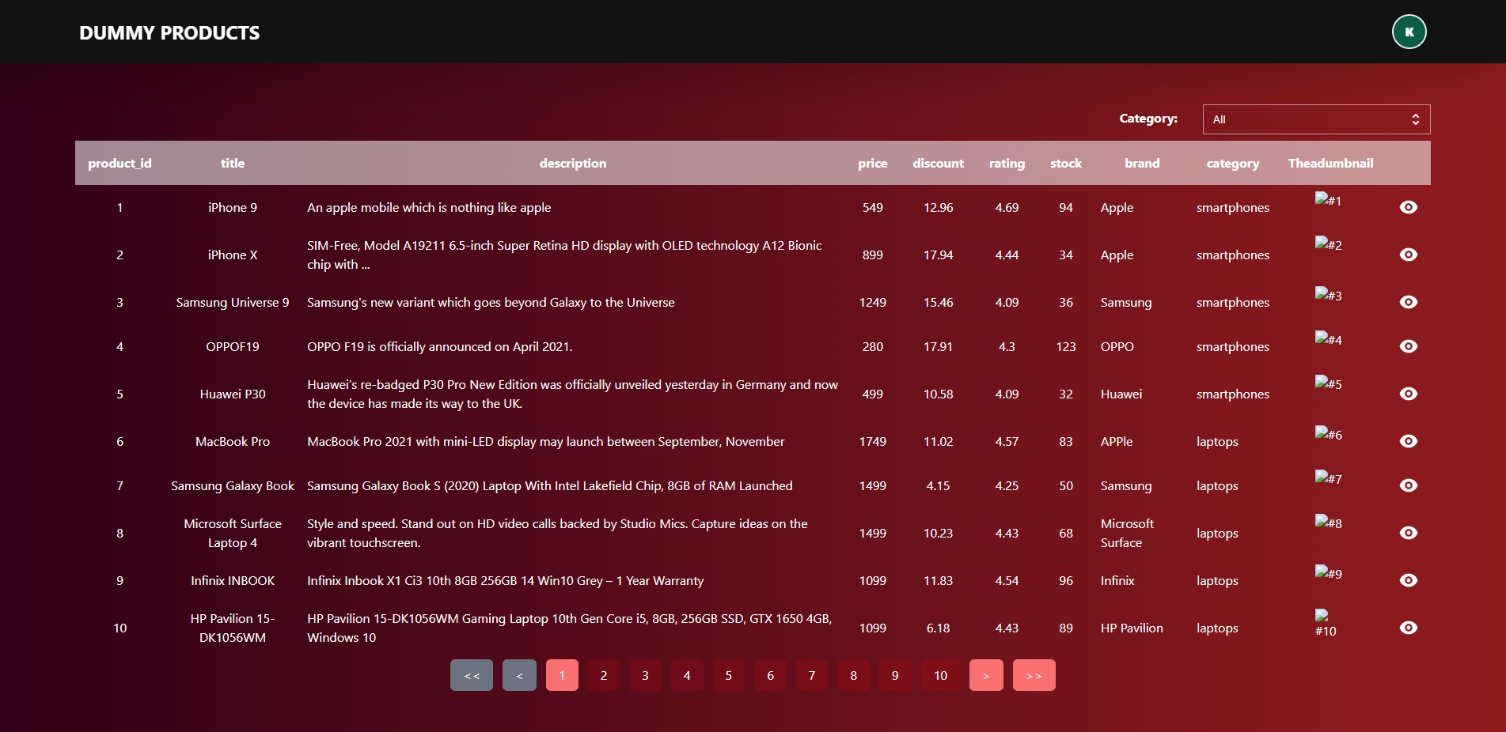Click eye icon for Microsoft Surface Laptop 4
This screenshot has height=732, width=1506.
coord(1408,533)
